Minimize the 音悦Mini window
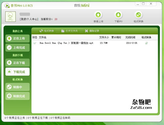 pyautogui.click(x=138, y=4)
